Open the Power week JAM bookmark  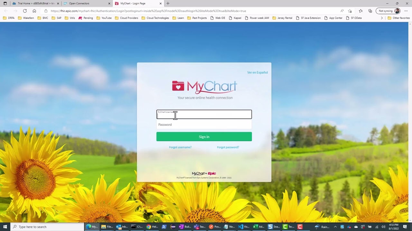pyautogui.click(x=257, y=18)
